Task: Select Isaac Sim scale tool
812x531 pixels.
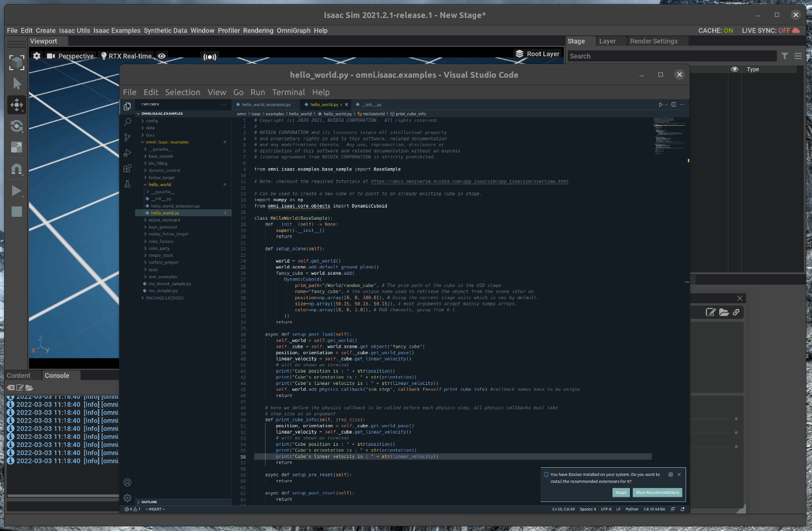Action: click(x=17, y=147)
